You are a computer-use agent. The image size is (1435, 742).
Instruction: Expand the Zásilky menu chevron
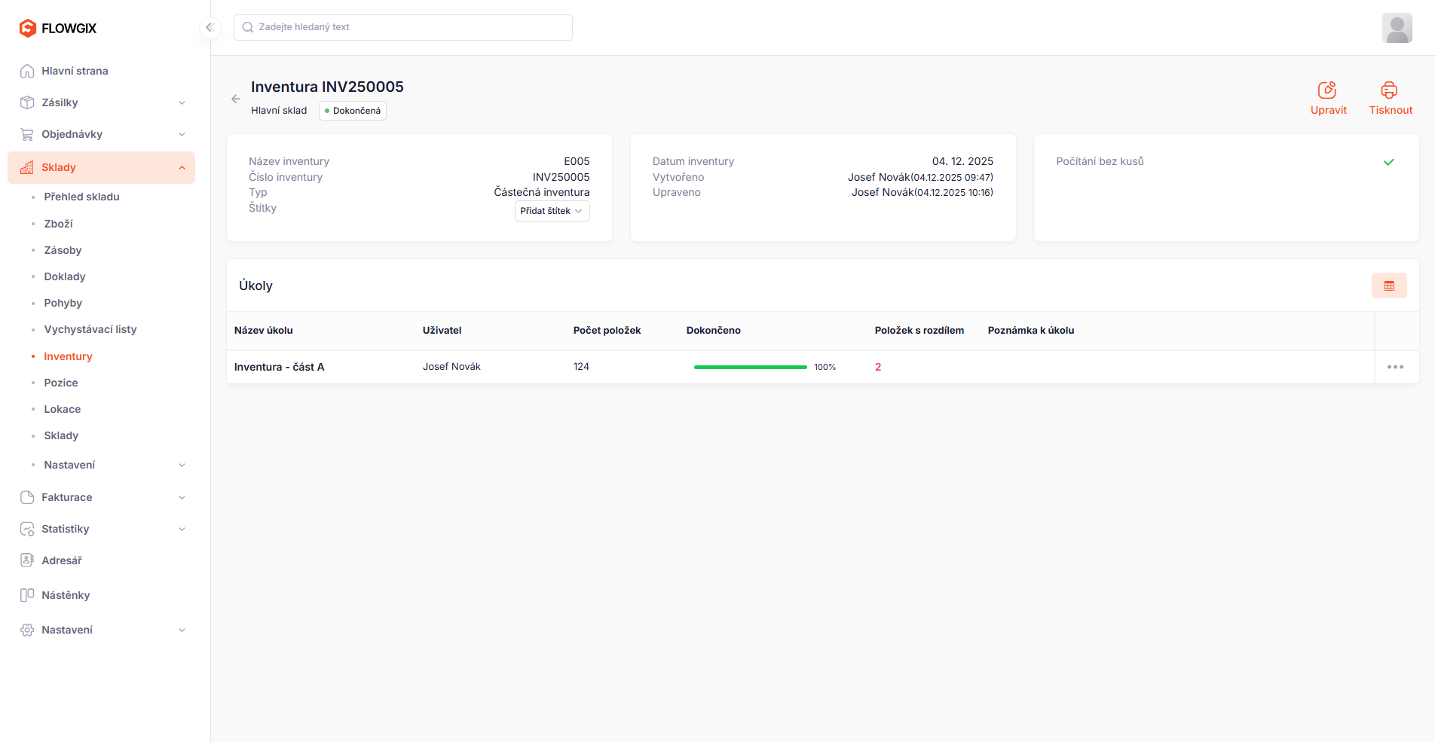pos(182,102)
